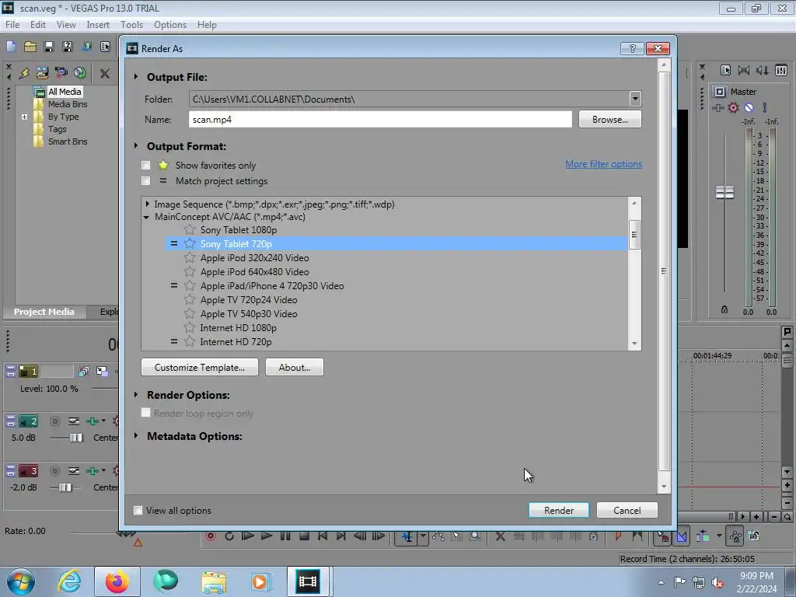Screen dimensions: 796x597
Task: Open the More filter options link
Action: click(603, 164)
